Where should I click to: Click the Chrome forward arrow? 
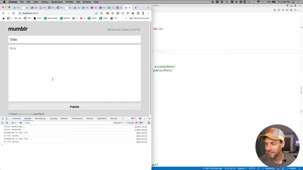tap(9, 13)
